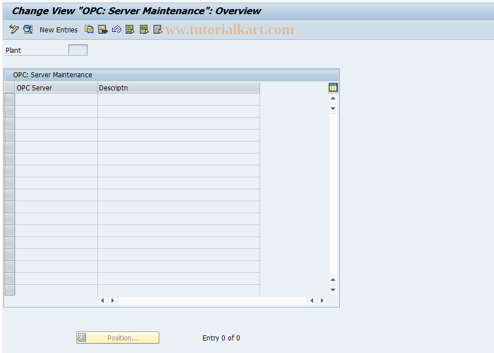
Task: Select first row selector in table
Action: pos(10,99)
